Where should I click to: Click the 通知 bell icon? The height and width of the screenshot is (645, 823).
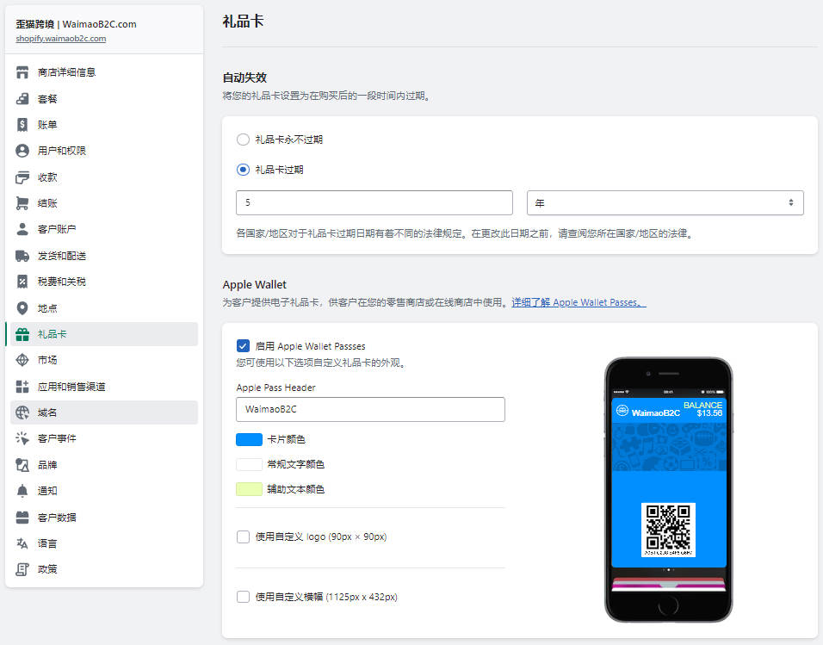tap(22, 491)
